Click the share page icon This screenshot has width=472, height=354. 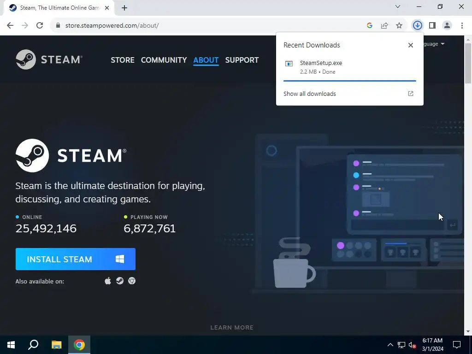384,25
